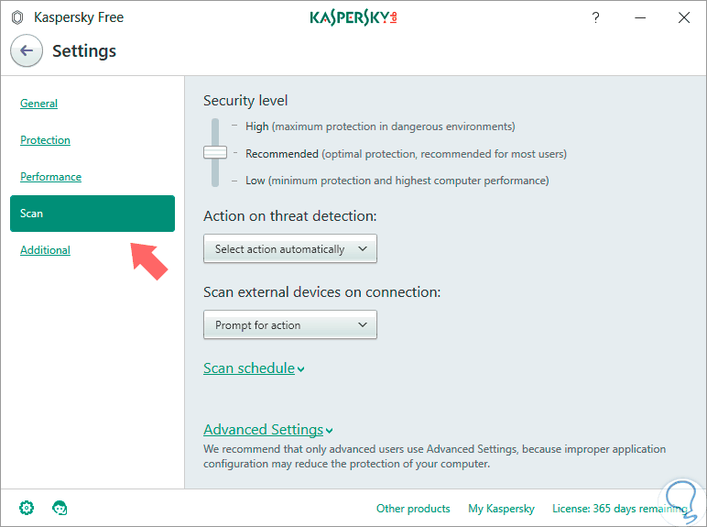Click the back arrow button
This screenshot has width=707, height=527.
click(x=27, y=51)
